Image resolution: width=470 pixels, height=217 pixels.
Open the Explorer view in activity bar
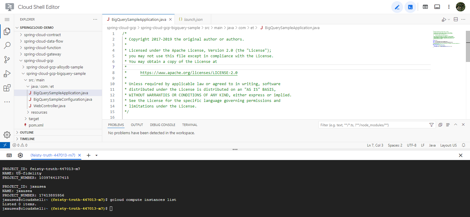coord(7,31)
